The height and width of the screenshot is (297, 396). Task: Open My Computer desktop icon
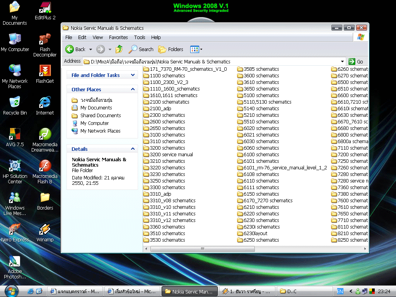(15, 43)
